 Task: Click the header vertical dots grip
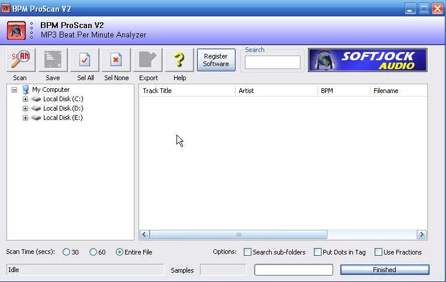tap(32, 30)
